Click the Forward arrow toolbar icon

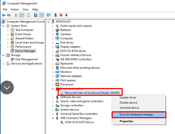(x=9, y=15)
